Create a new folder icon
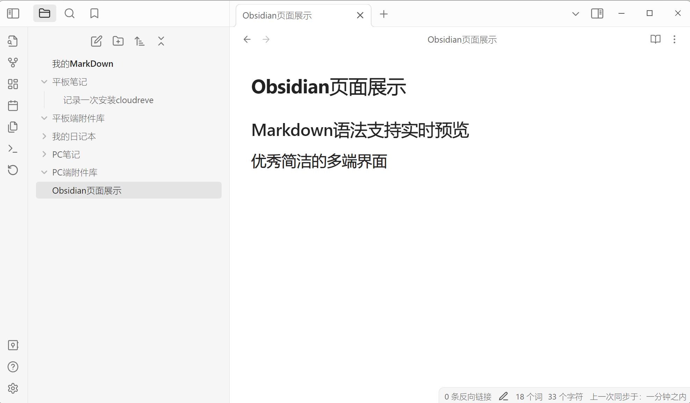The height and width of the screenshot is (403, 690). coord(118,41)
